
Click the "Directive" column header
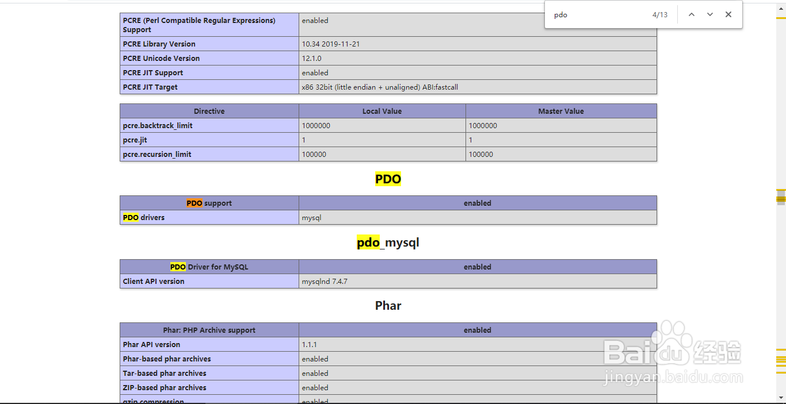209,111
